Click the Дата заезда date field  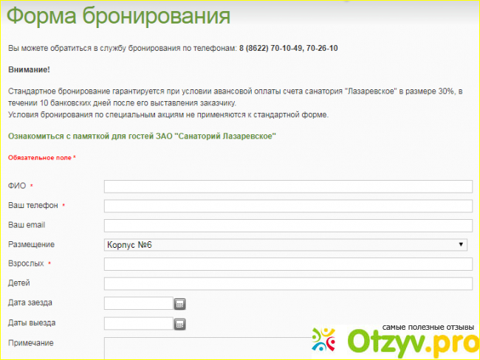tap(138, 303)
